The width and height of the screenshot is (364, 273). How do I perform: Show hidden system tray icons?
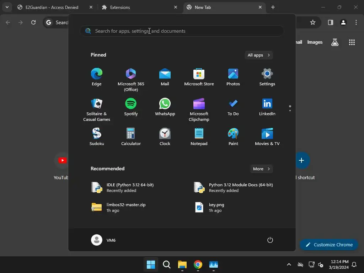[289, 264]
